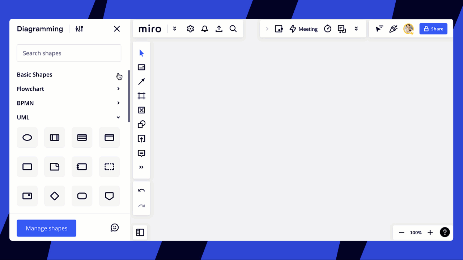Hide collaborator cursors

379,29
